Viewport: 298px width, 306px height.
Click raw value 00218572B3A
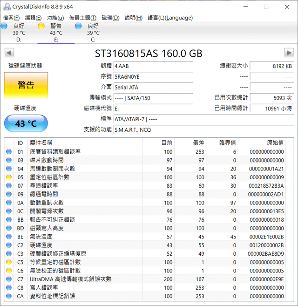266,185
